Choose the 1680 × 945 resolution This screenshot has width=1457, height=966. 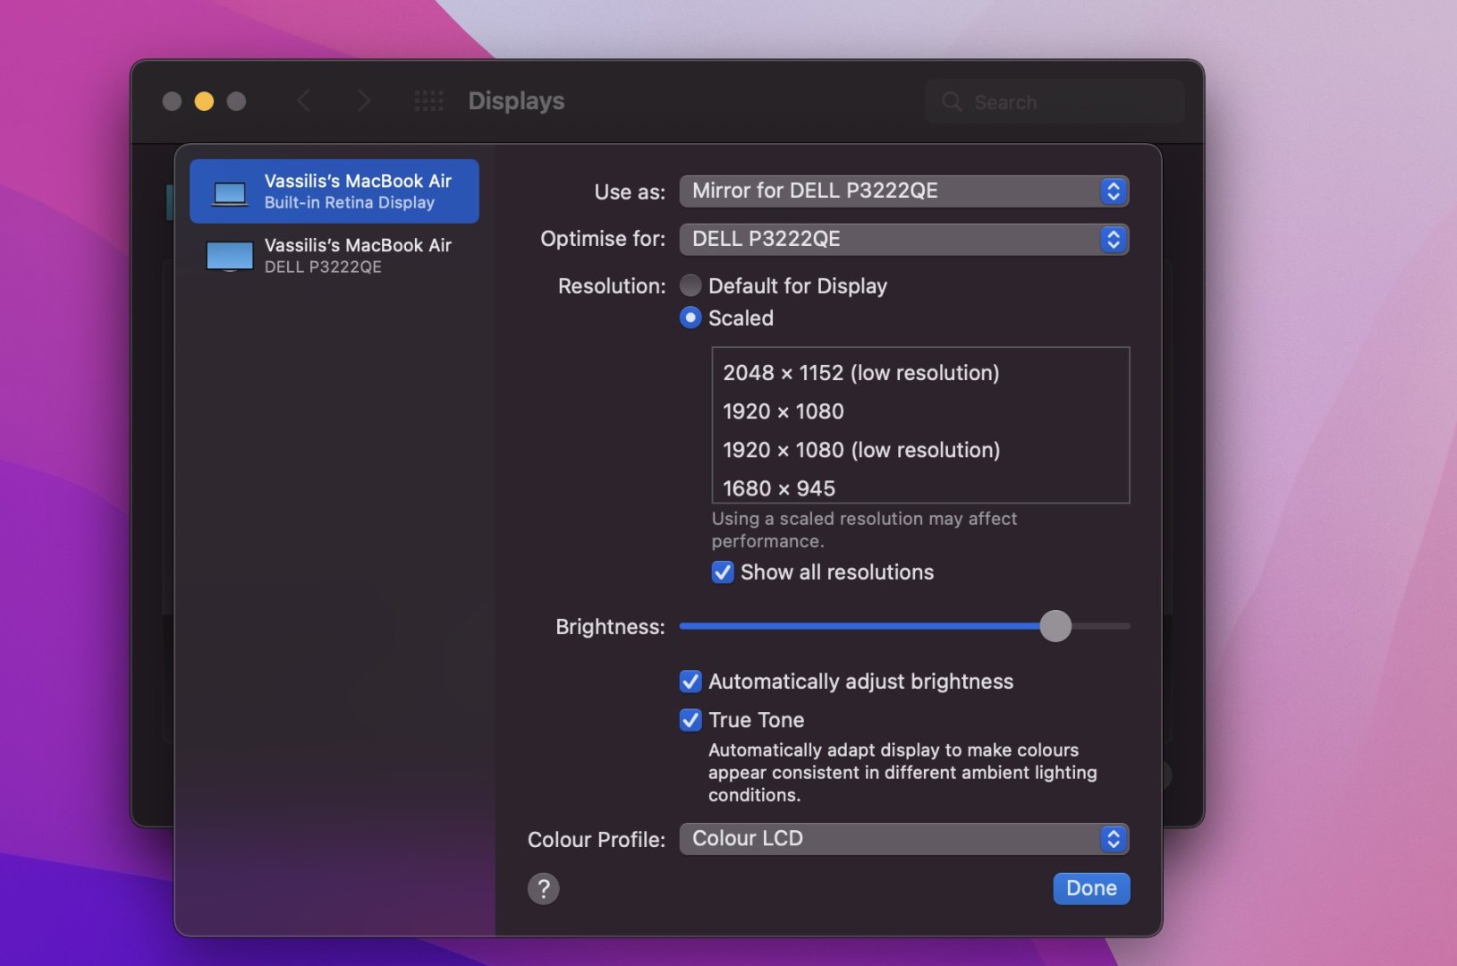click(x=779, y=488)
